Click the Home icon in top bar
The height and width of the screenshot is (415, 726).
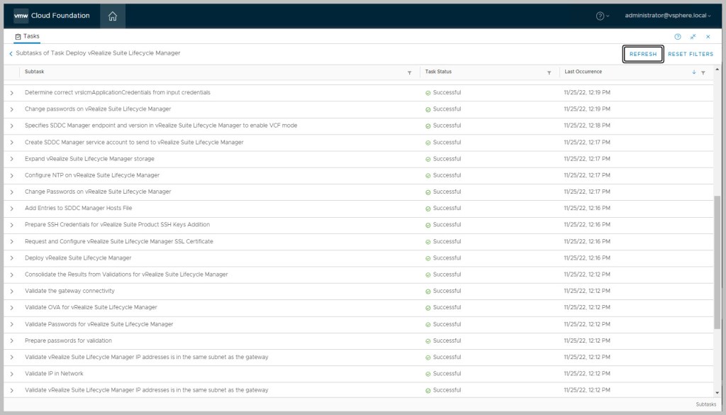click(112, 16)
